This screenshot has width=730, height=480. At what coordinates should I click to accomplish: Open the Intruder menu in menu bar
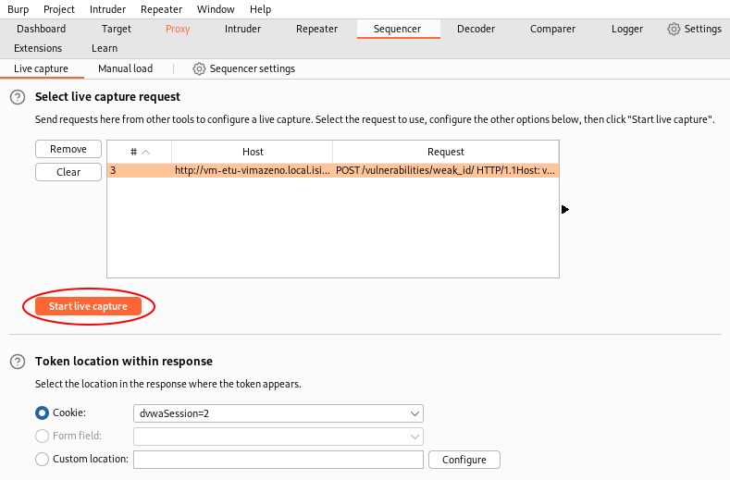[107, 9]
